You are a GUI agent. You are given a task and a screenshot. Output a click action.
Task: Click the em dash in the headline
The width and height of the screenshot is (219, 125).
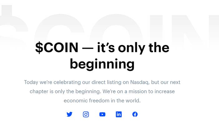click(88, 48)
